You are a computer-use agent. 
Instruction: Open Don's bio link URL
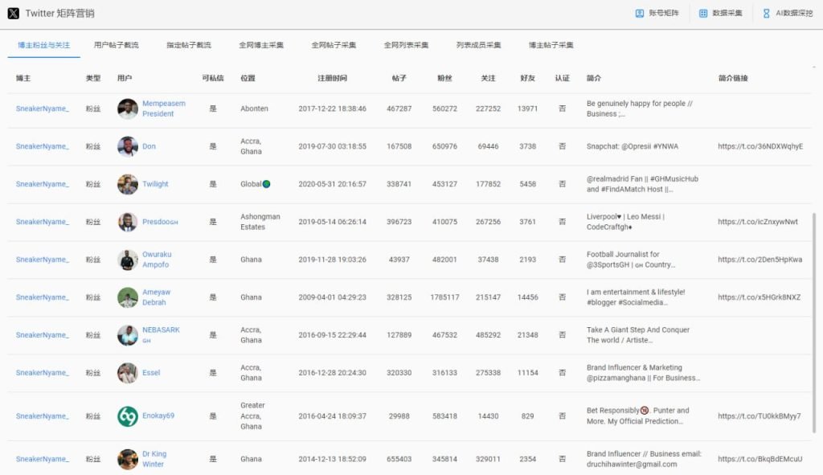pyautogui.click(x=760, y=146)
